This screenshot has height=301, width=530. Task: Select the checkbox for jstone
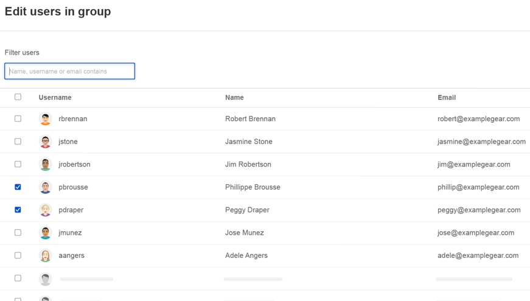tap(18, 141)
